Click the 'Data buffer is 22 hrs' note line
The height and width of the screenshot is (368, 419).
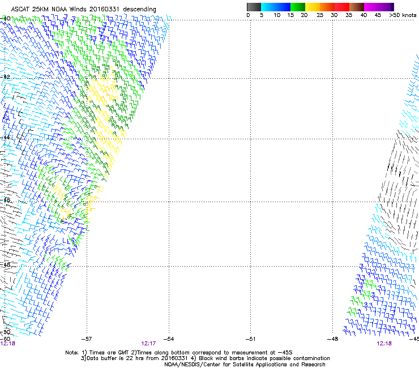pyautogui.click(x=205, y=358)
